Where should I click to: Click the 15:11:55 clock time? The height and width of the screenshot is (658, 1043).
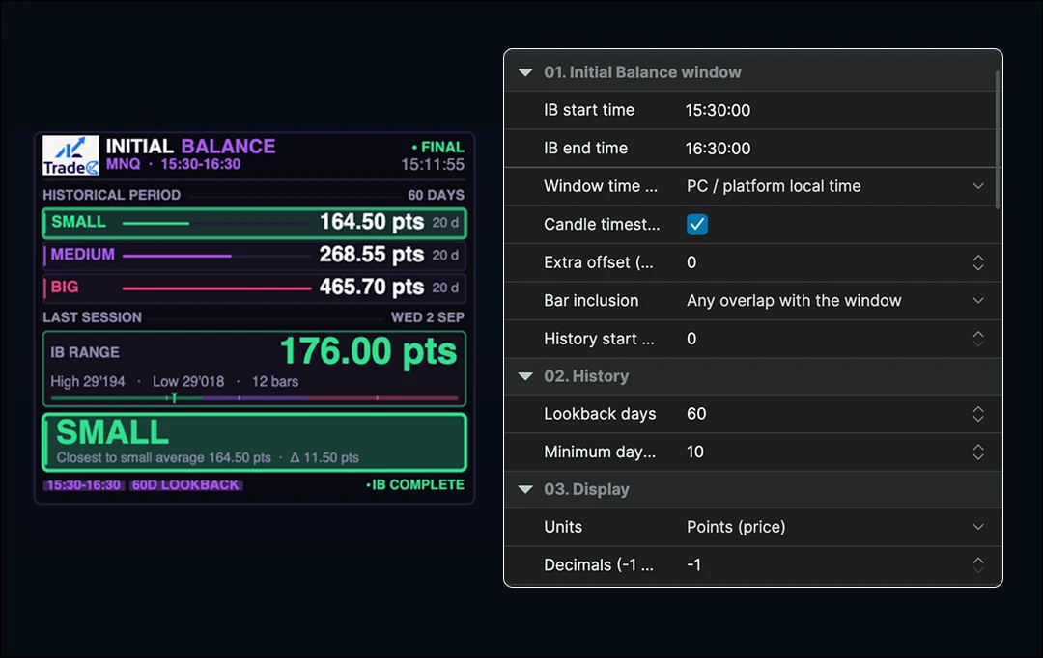pos(433,165)
